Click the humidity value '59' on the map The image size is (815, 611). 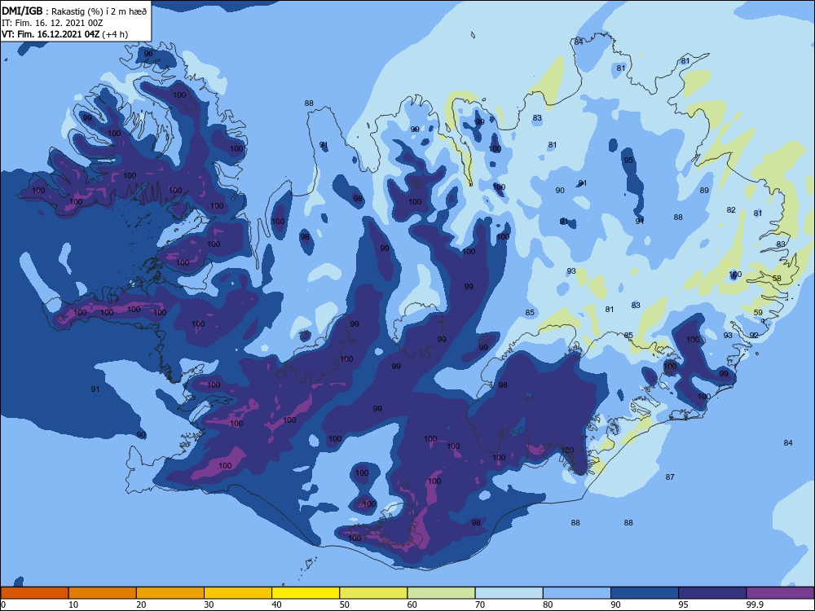[758, 312]
